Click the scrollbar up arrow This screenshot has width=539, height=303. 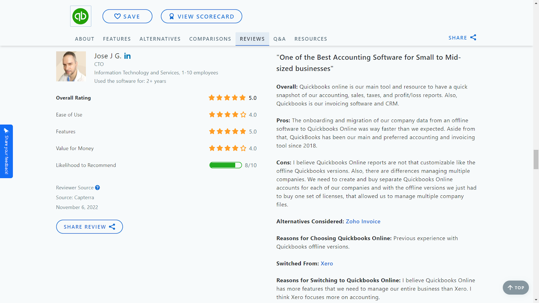[536, 3]
